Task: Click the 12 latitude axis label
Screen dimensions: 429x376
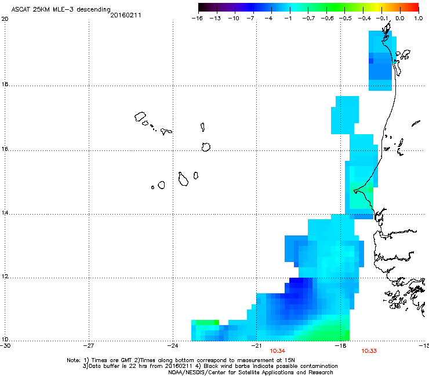Action: [5, 277]
